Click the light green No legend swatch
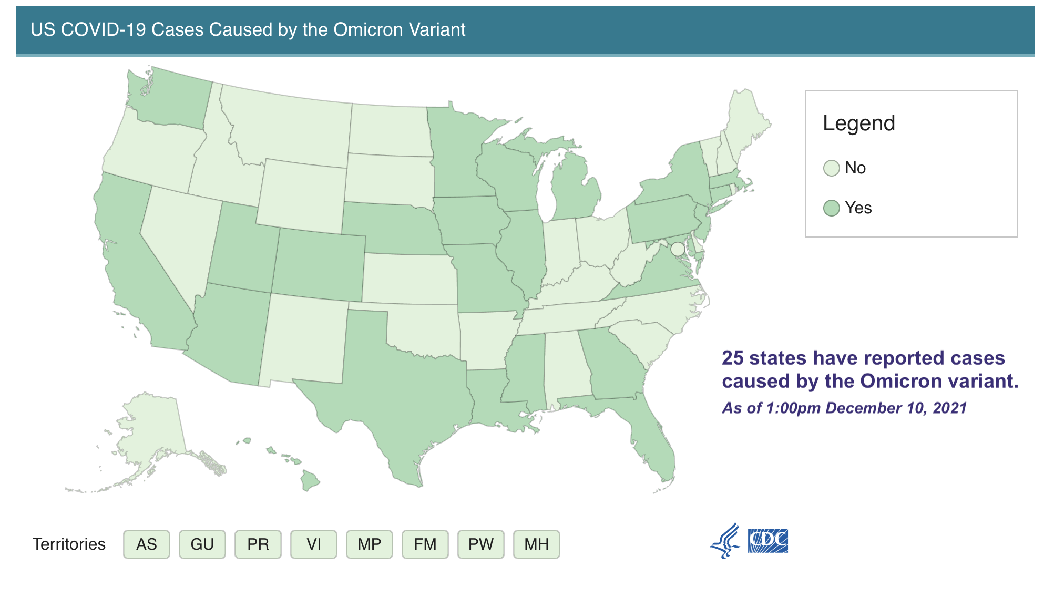Viewport: 1044px width, 608px height. coord(831,168)
